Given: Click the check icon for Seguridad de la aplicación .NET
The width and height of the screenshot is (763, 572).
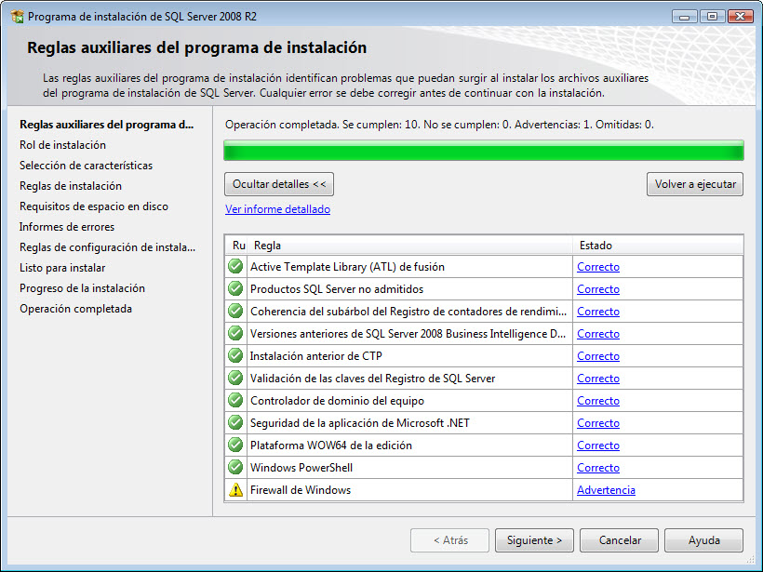Looking at the screenshot, I should (235, 423).
